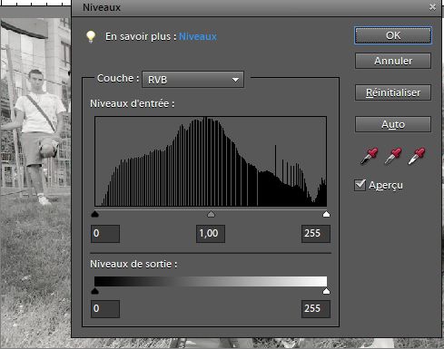This screenshot has height=349, width=444.
Task: Click the output level 255 field
Action: 316,309
